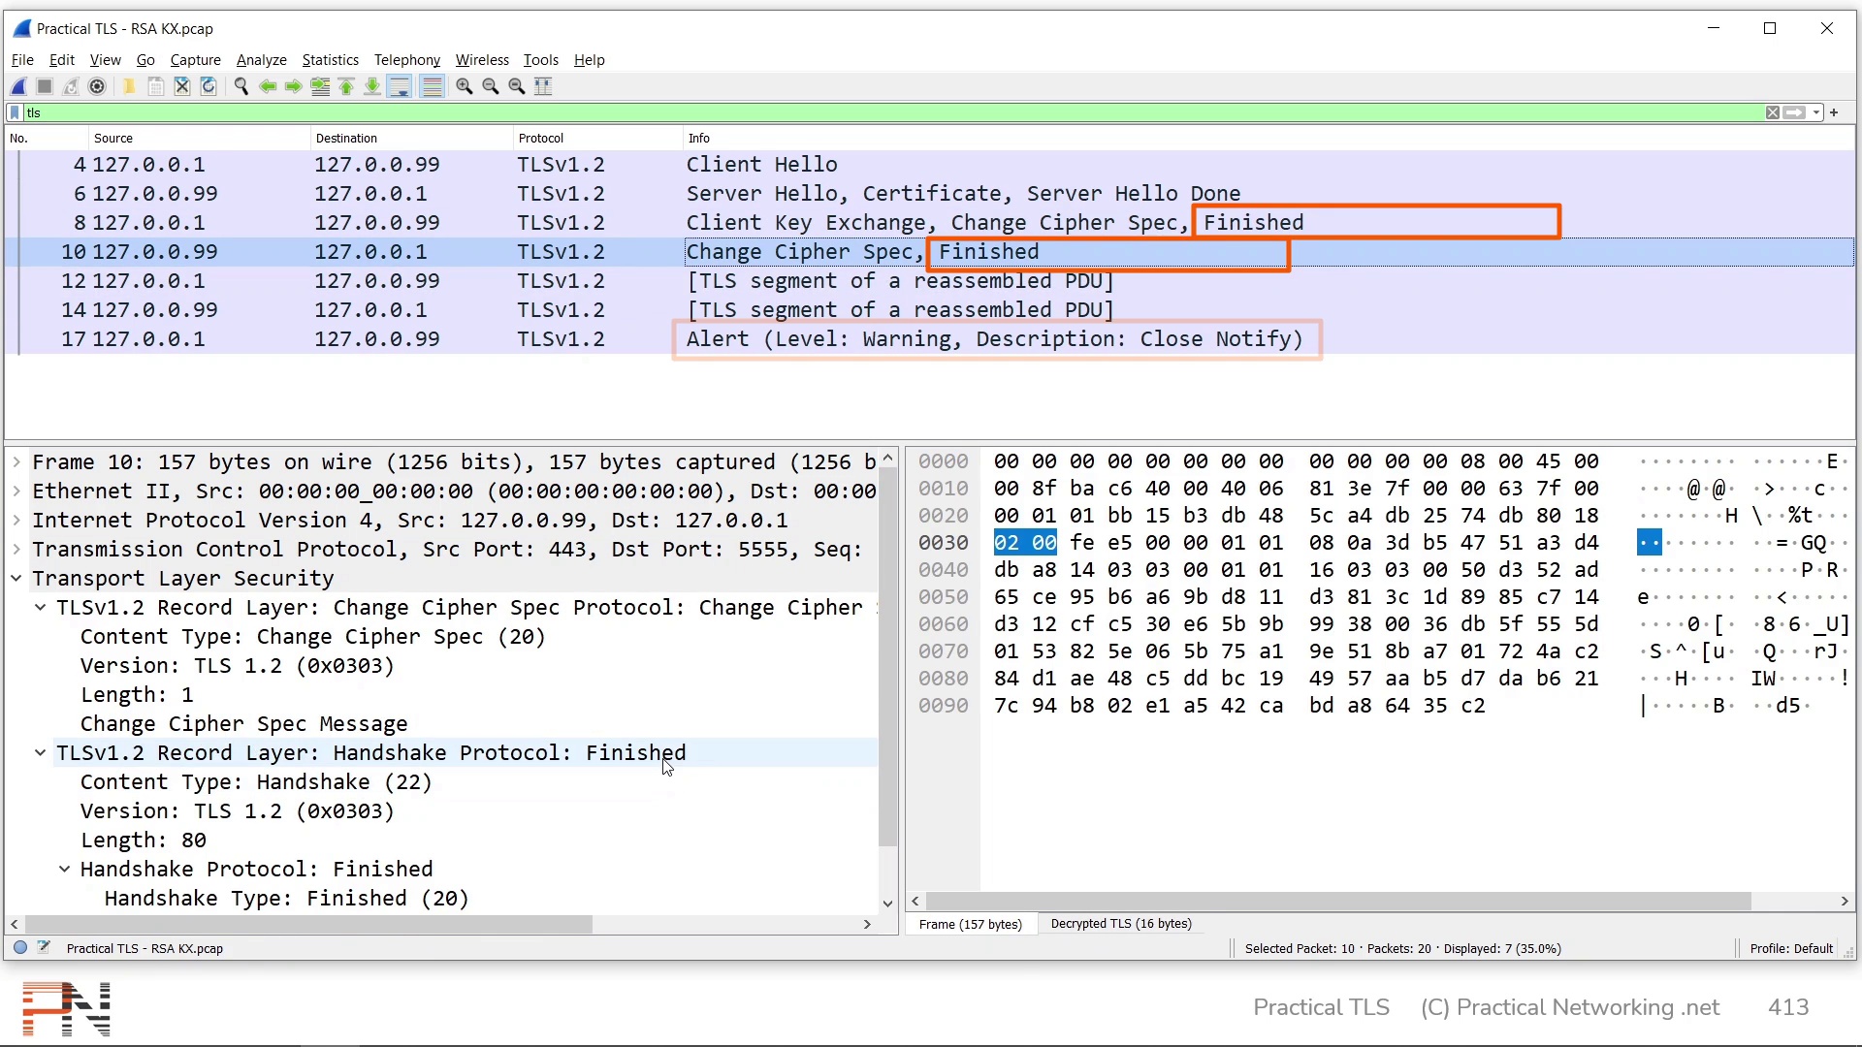
Task: Save this capture file
Action: point(155,86)
